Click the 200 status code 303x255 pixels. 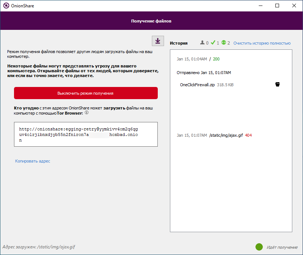(216, 59)
